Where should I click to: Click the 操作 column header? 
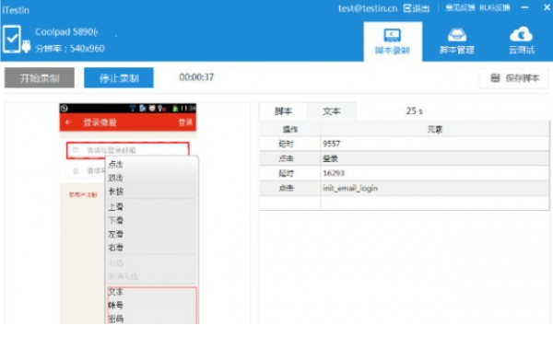(290, 130)
